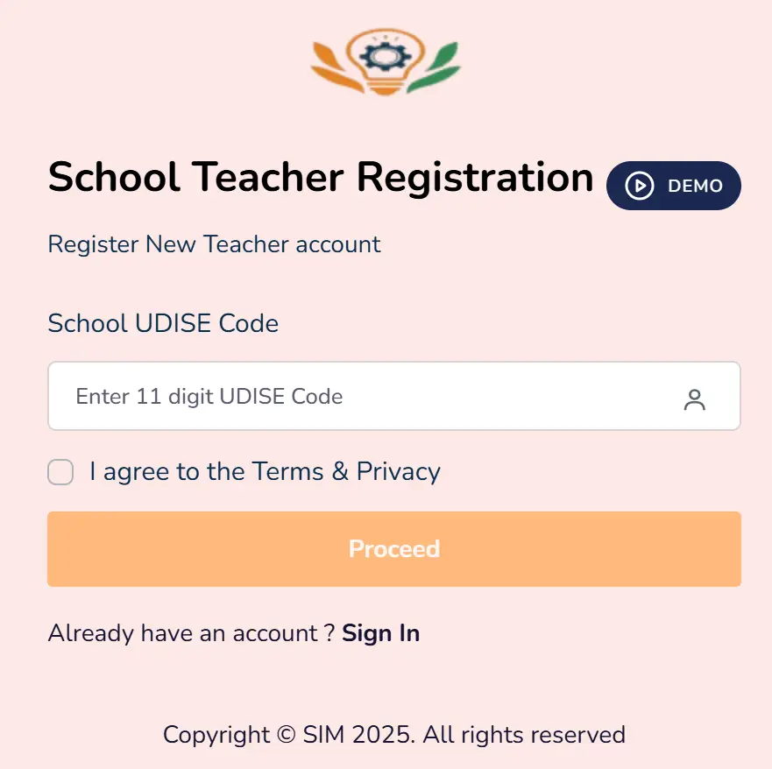This screenshot has width=772, height=769.
Task: Click the School UDISE Code label
Action: point(163,323)
